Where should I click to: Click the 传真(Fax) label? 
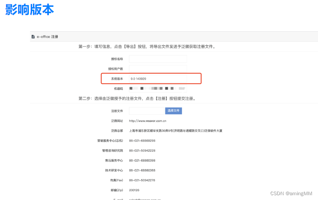(117, 180)
